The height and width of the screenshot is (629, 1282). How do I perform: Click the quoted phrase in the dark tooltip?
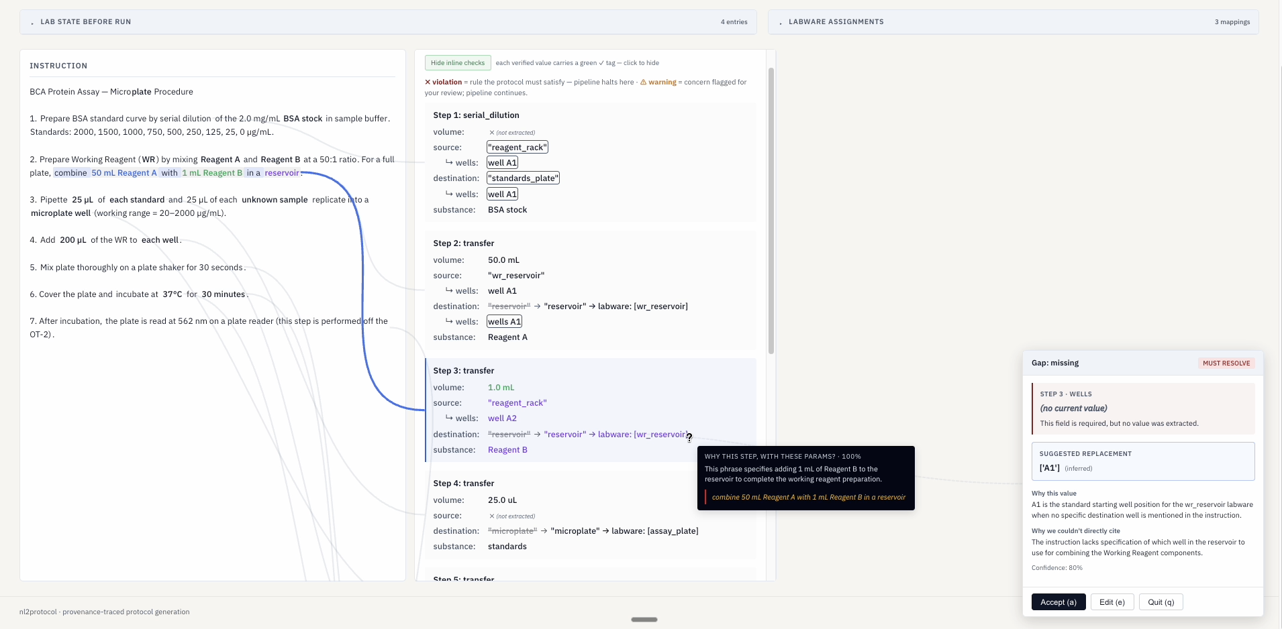pyautogui.click(x=809, y=497)
